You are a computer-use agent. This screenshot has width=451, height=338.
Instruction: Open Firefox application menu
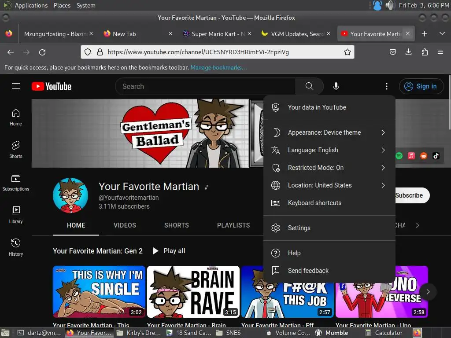(x=440, y=52)
